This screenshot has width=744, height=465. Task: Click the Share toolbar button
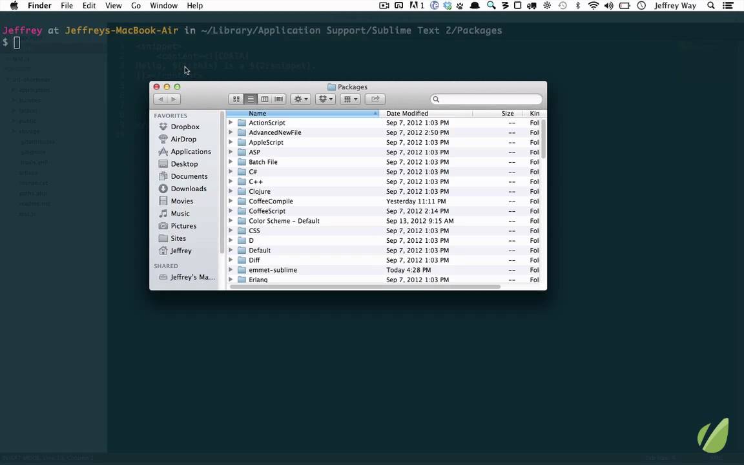pyautogui.click(x=375, y=99)
